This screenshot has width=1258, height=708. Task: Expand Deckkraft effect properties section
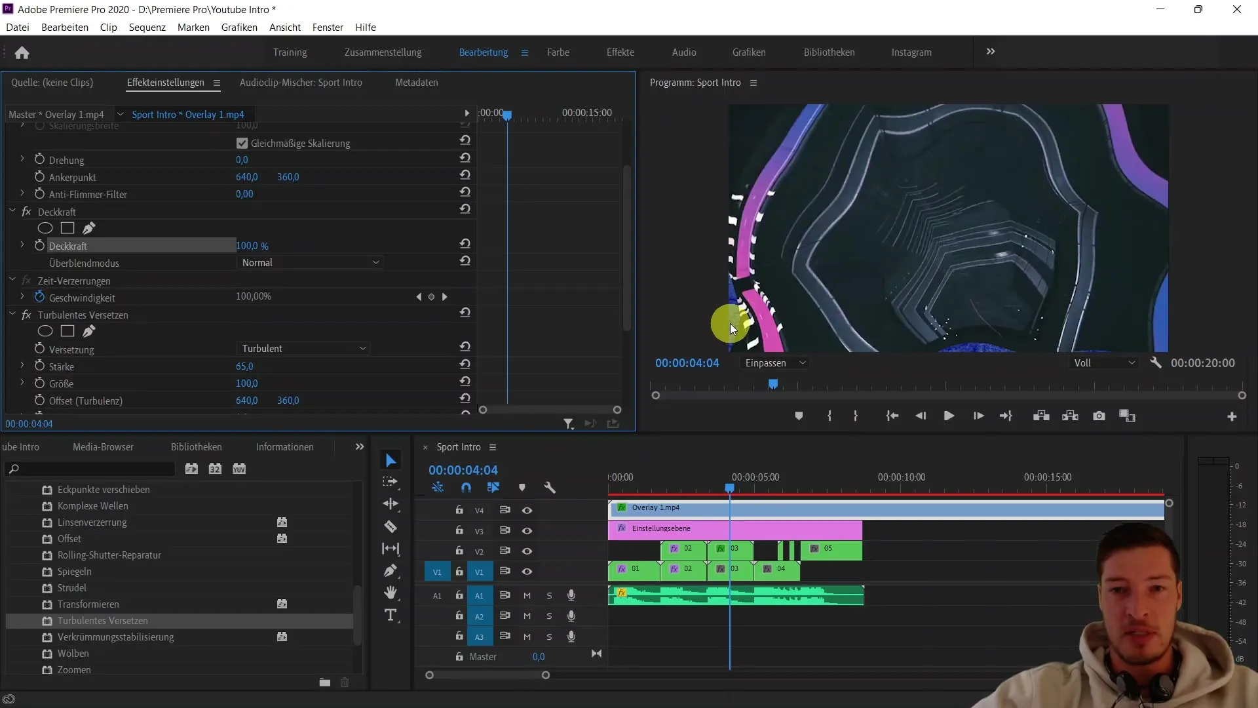(x=22, y=246)
